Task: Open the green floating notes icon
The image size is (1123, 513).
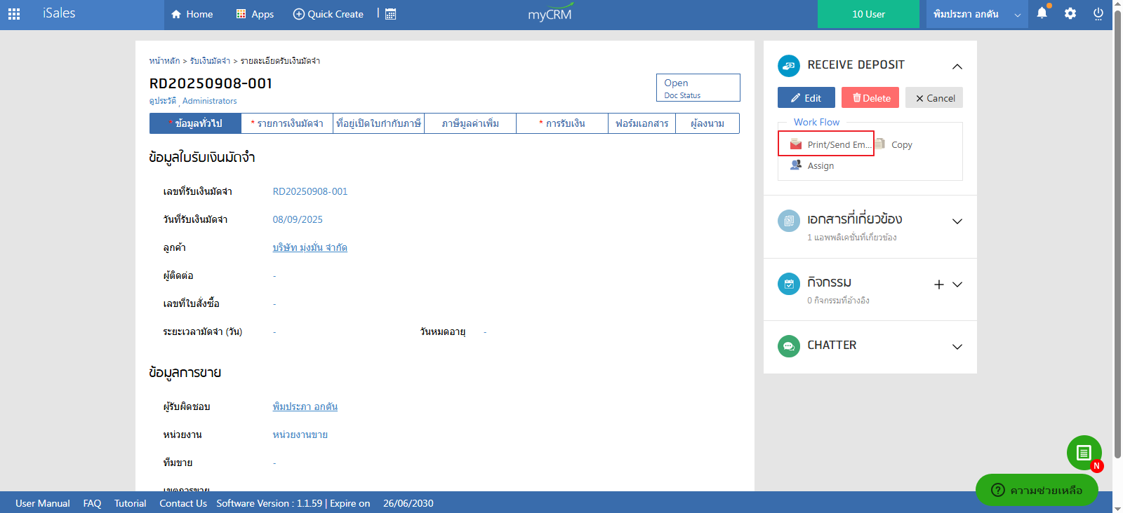Action: 1084,453
